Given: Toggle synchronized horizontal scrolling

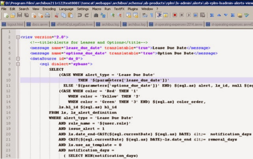Looking at the screenshot, I should click(x=136, y=15).
